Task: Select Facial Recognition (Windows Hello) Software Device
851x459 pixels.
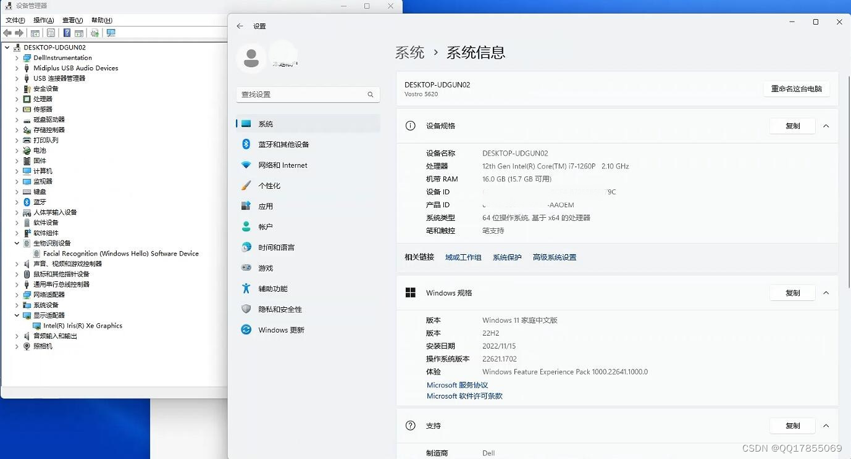Action: [x=121, y=254]
